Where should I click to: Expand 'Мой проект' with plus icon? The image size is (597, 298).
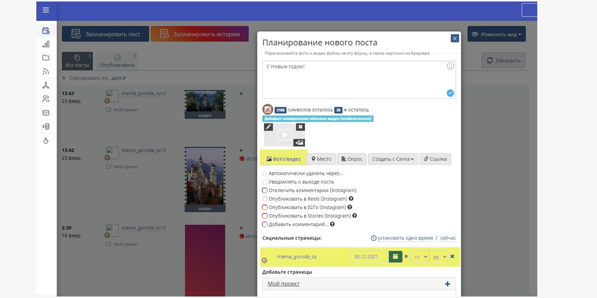click(447, 284)
